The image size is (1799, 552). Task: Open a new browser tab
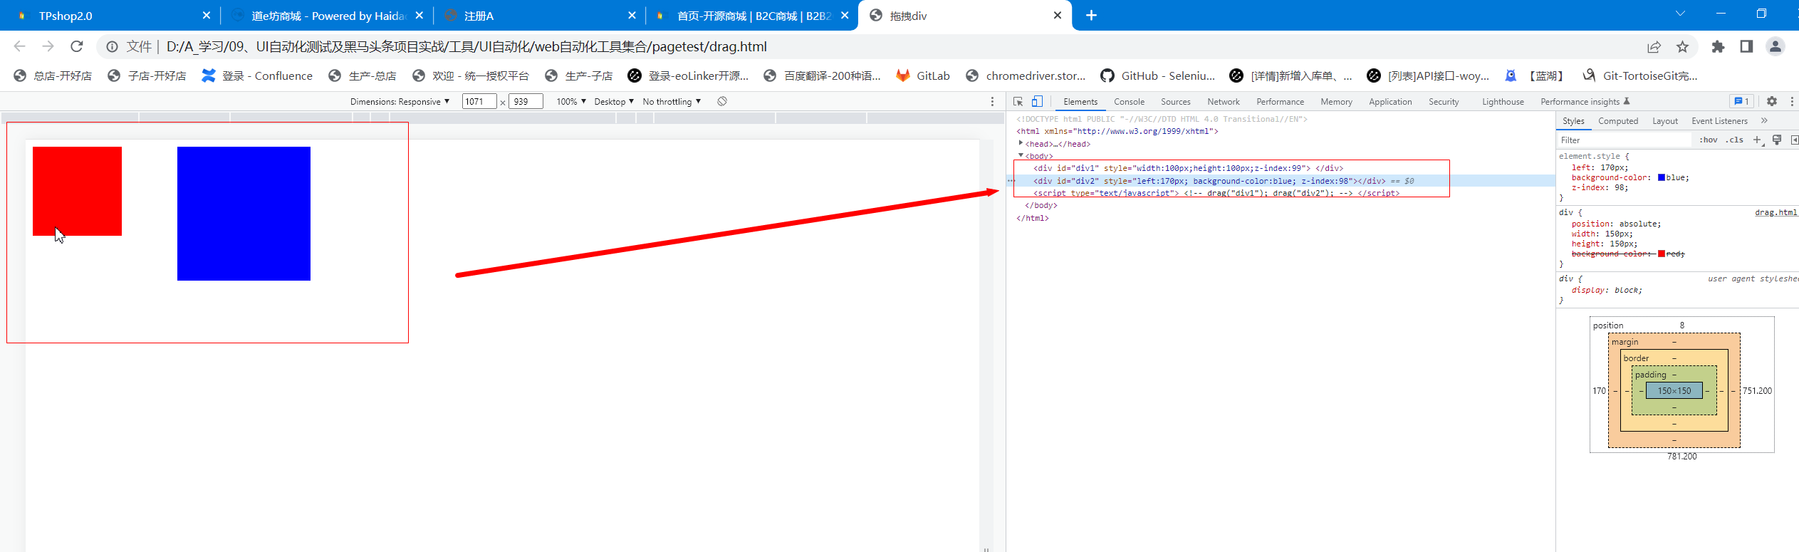(1091, 15)
